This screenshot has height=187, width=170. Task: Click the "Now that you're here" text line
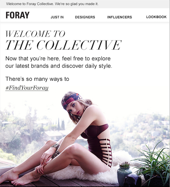click(58, 59)
